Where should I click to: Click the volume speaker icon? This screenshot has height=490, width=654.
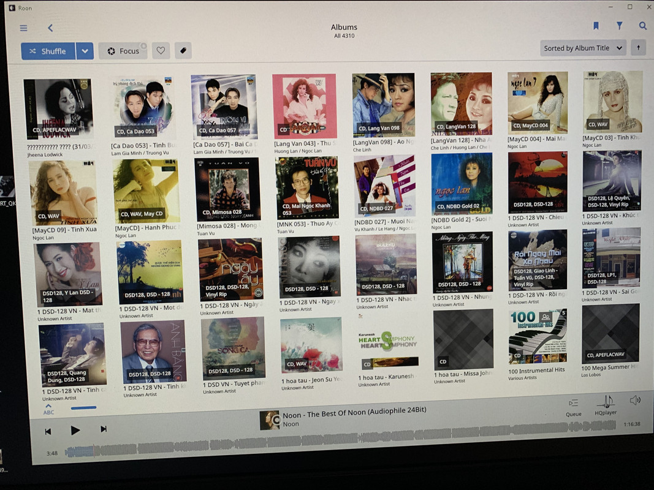tap(635, 401)
